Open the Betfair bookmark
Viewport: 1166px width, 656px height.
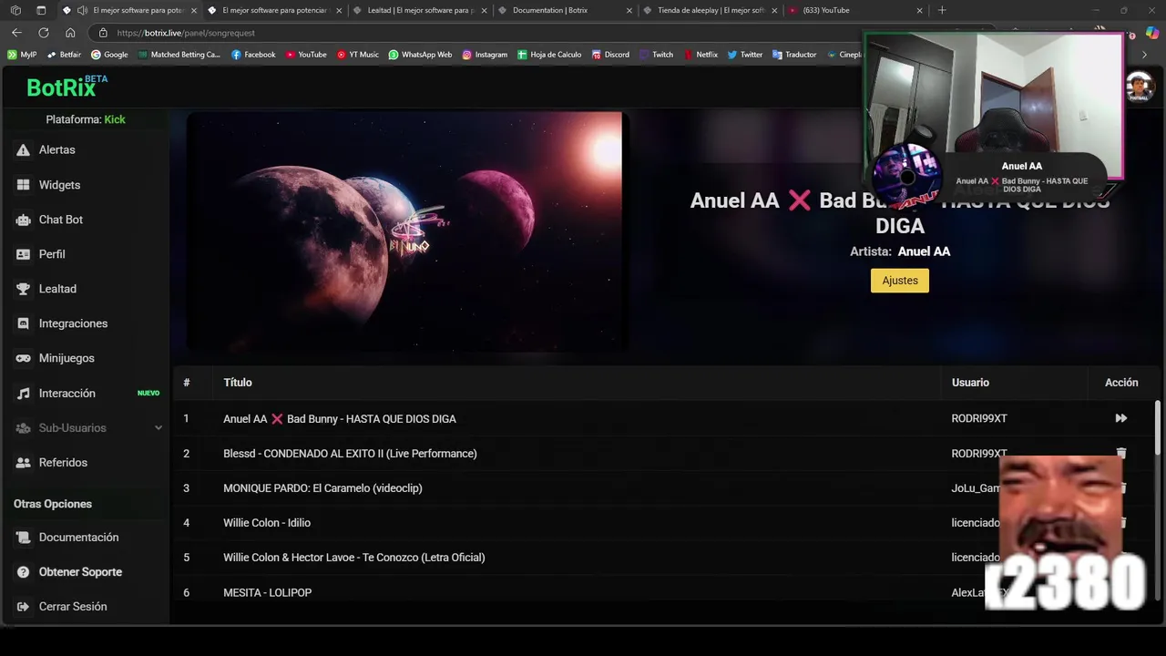click(64, 55)
